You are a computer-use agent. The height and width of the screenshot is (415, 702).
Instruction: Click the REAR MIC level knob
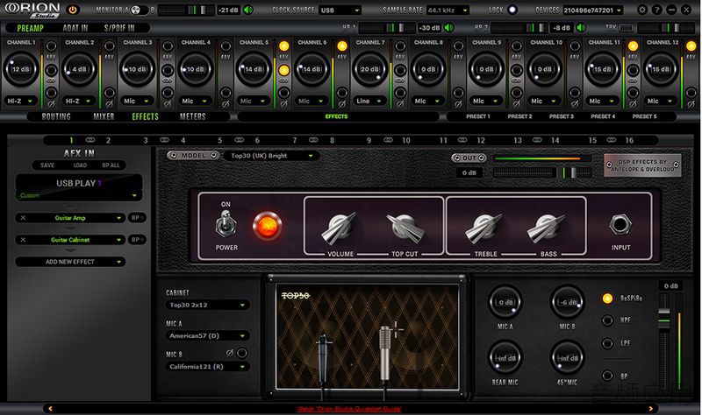(505, 358)
